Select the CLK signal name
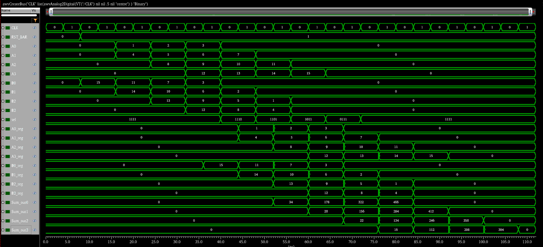 15,28
